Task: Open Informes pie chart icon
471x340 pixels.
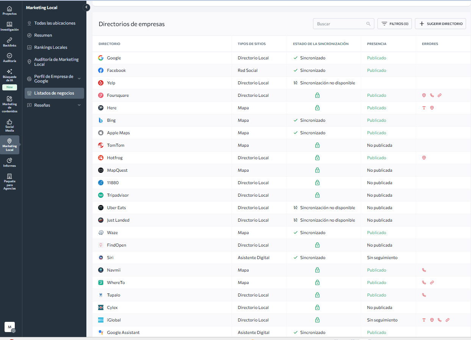Action: pyautogui.click(x=9, y=160)
